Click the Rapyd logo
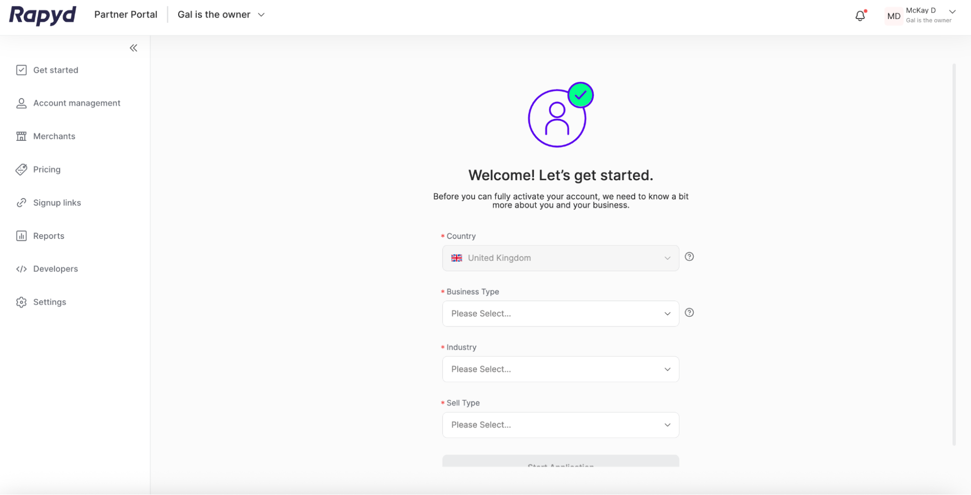 (43, 15)
